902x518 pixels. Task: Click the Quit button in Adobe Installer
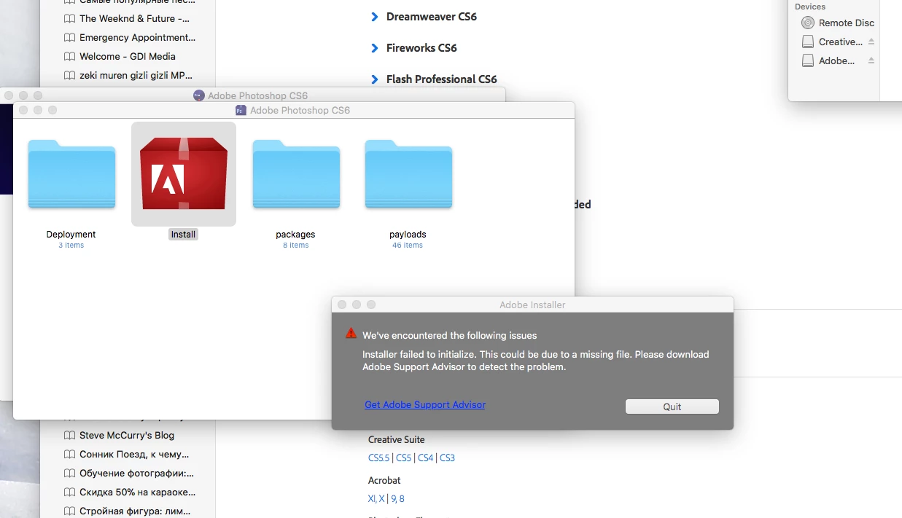(672, 407)
